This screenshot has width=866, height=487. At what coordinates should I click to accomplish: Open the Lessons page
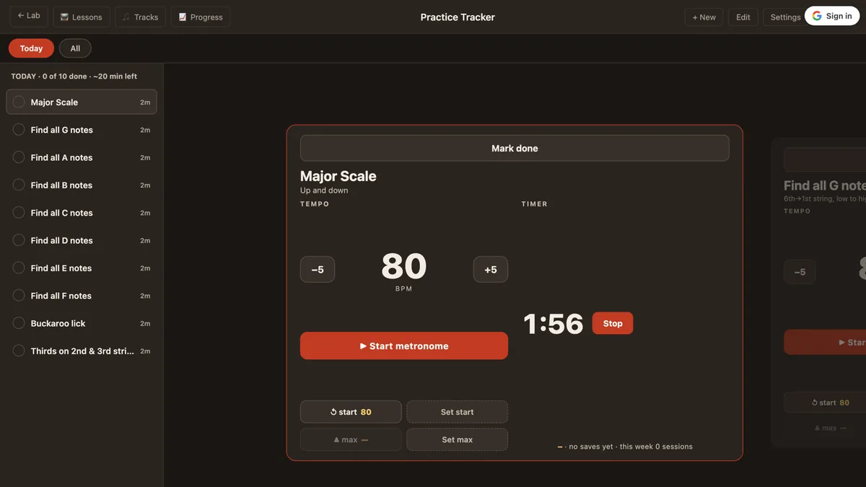82,17
